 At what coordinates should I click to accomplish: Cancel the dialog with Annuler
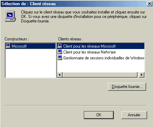(134, 115)
